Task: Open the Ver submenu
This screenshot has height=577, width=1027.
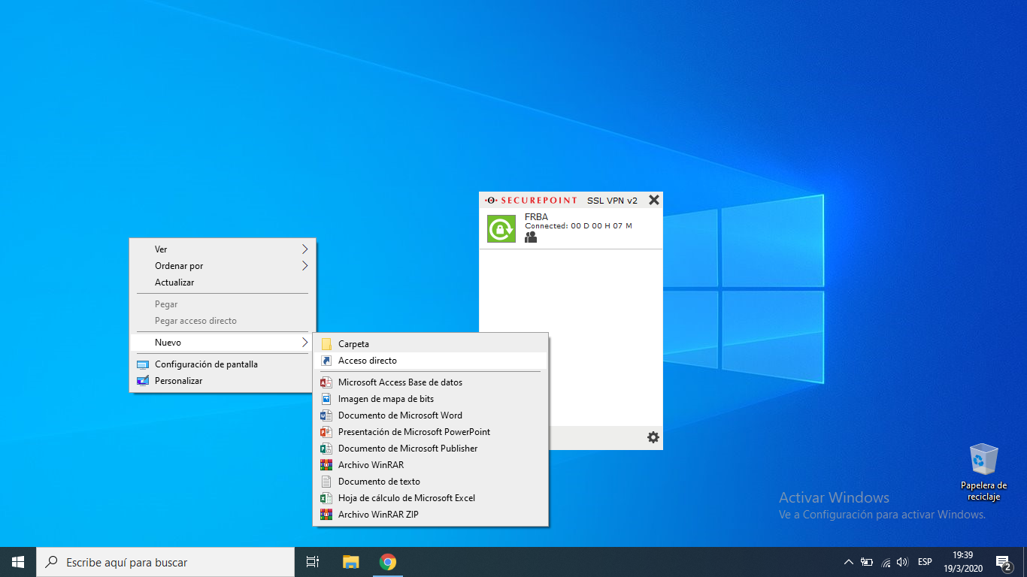Action: (223, 249)
